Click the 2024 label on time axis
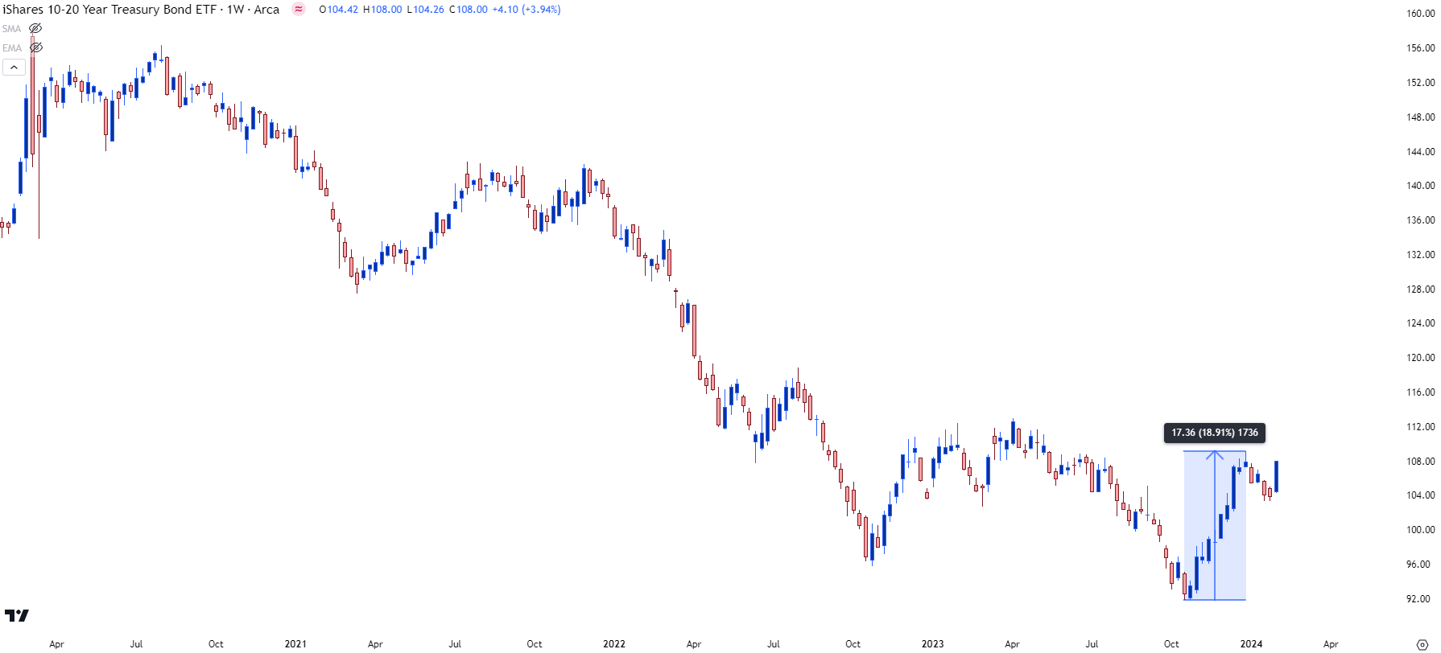This screenshot has height=653, width=1441. coord(1251,644)
